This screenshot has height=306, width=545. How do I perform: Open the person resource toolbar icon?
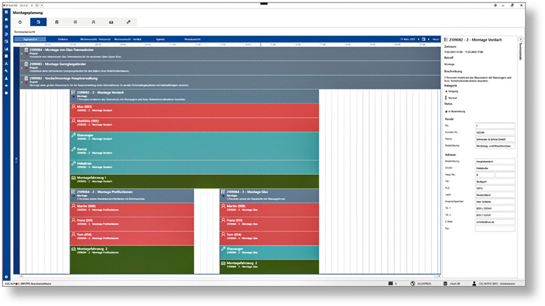click(93, 22)
